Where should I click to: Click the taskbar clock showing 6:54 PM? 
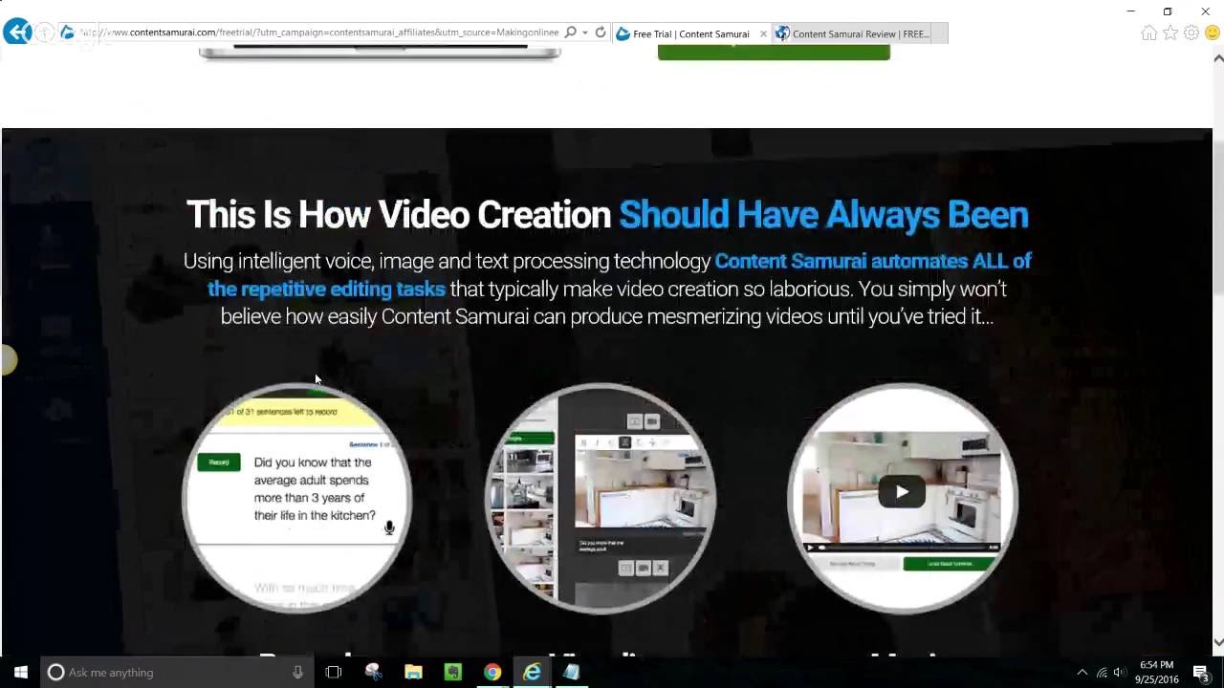(1156, 673)
